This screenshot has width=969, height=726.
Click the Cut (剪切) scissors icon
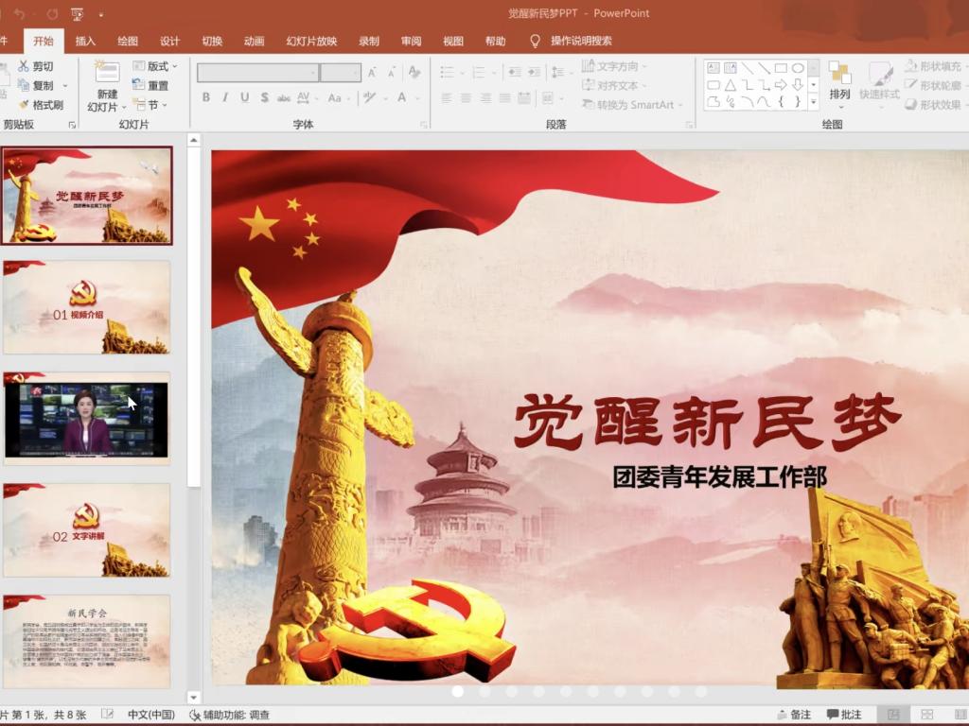click(24, 66)
